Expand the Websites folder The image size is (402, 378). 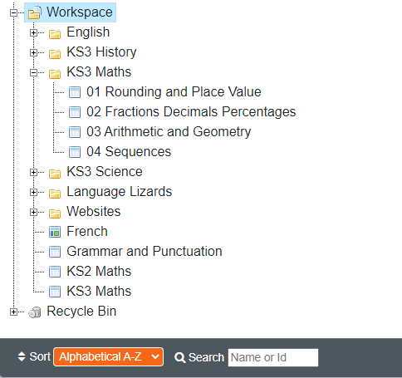click(33, 212)
